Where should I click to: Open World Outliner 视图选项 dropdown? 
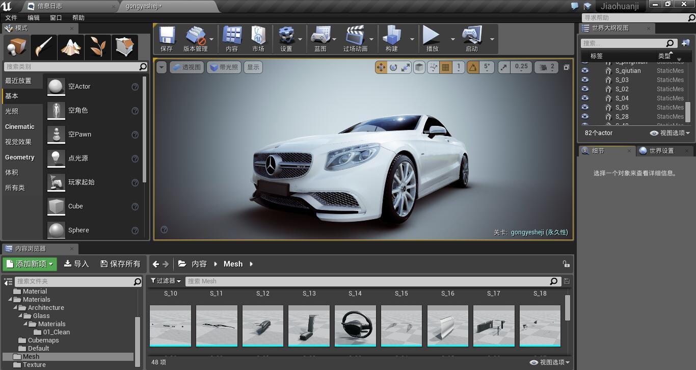(x=670, y=133)
